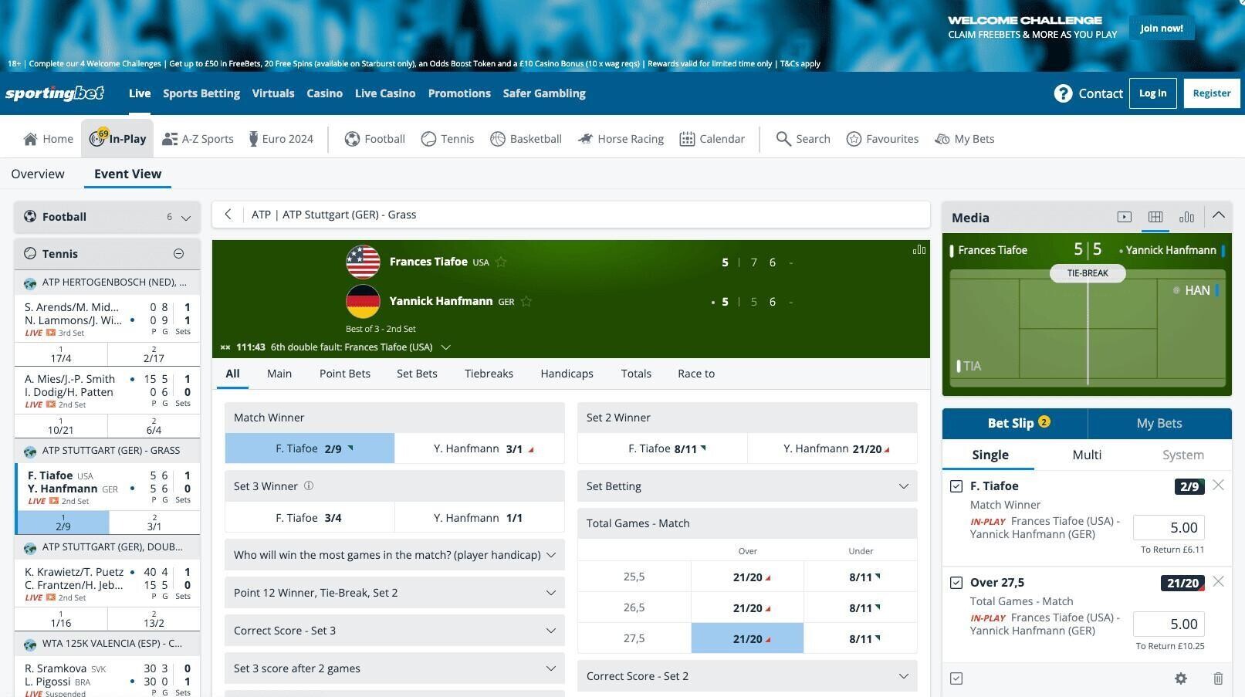
Task: Uncheck the F. Tiafoe bet slip selection
Action: pos(956,486)
